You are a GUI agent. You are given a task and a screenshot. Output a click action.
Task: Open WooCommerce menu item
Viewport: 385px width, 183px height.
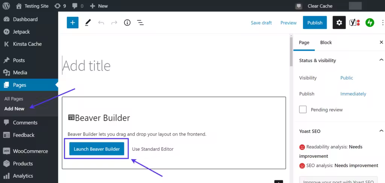[x=29, y=151]
